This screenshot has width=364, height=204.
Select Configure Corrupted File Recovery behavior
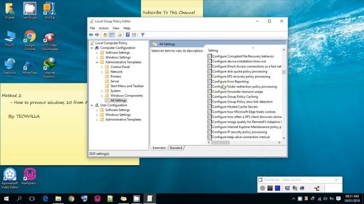coord(243,56)
